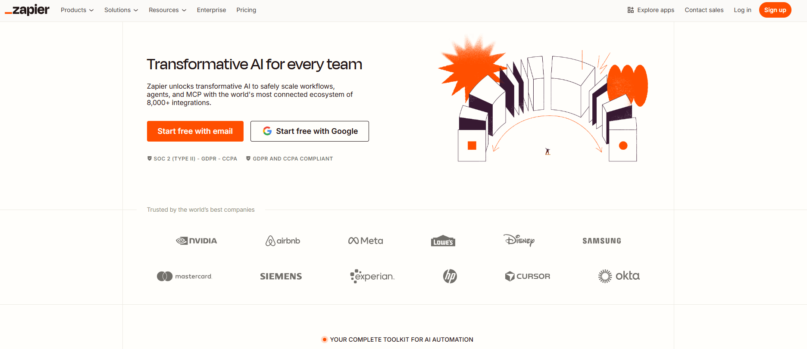Click the Google icon in the signup button
The image size is (807, 349).
click(x=267, y=131)
